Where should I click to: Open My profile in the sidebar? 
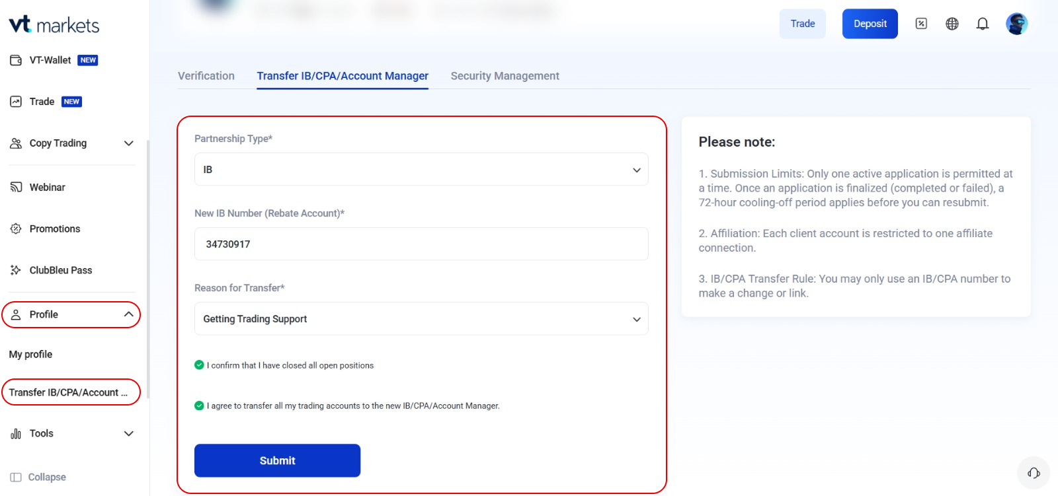point(31,355)
